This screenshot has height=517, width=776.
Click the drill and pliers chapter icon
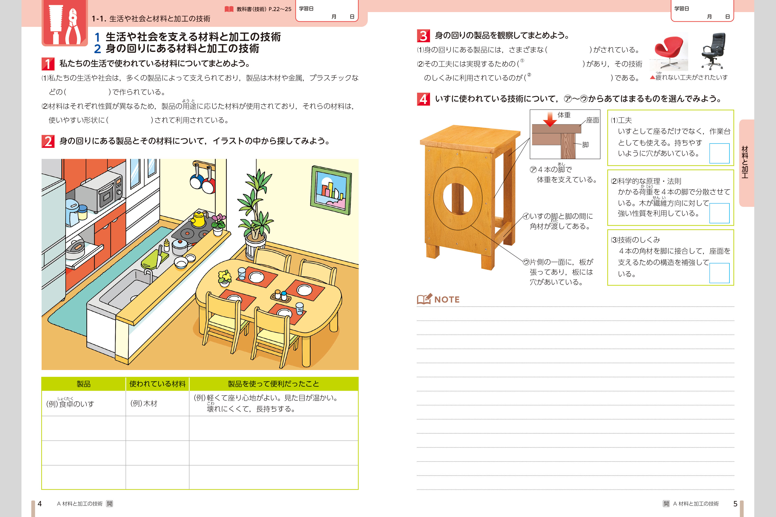65,22
